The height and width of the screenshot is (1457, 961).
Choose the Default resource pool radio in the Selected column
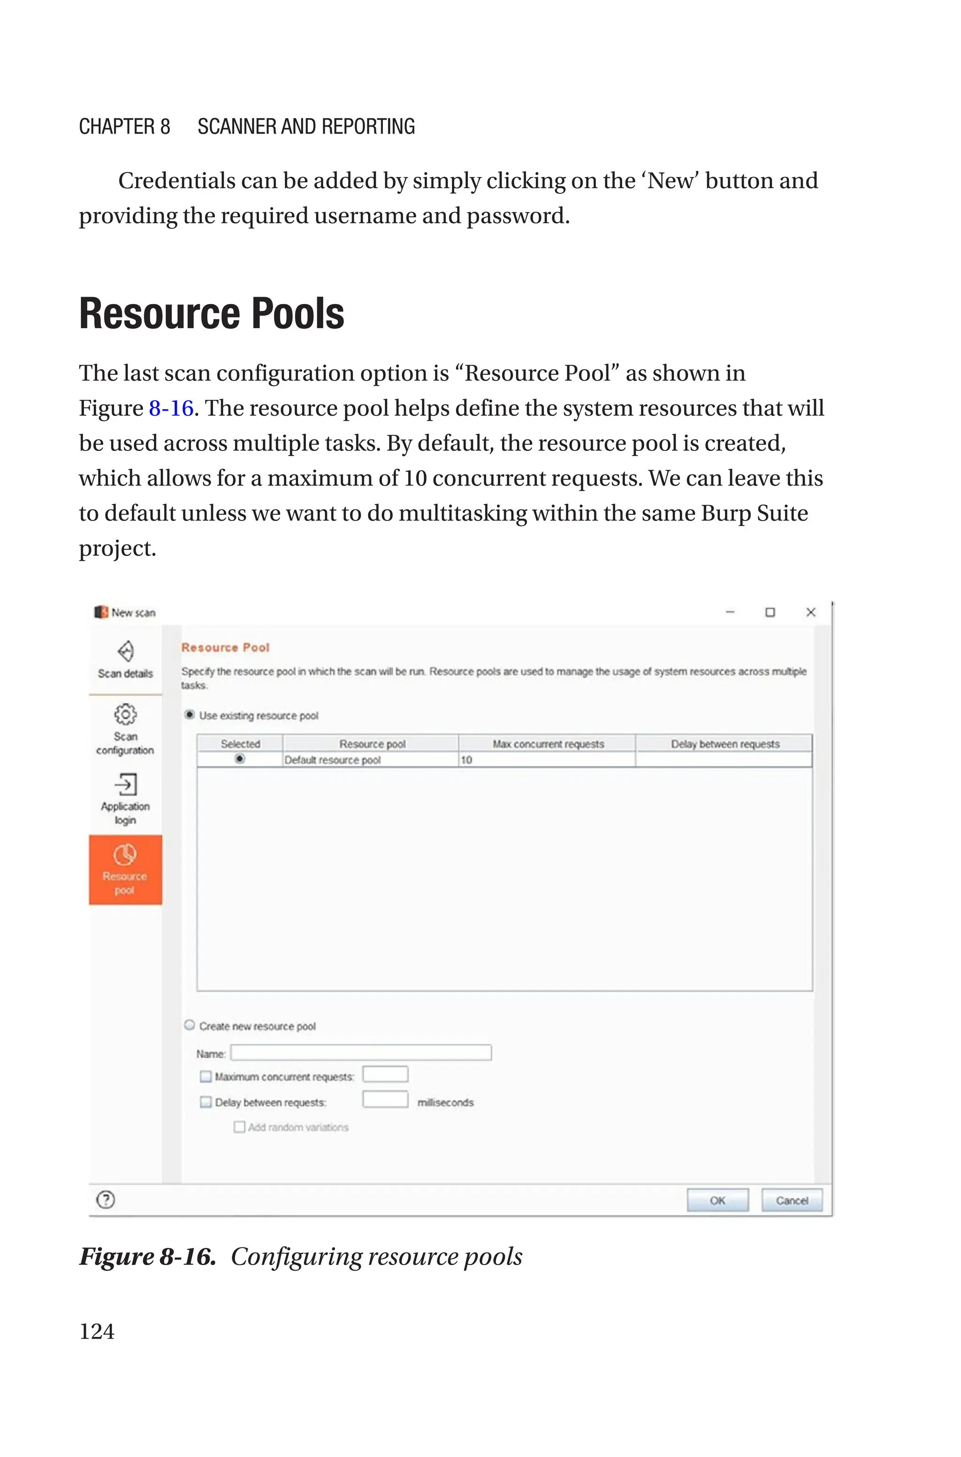(240, 759)
